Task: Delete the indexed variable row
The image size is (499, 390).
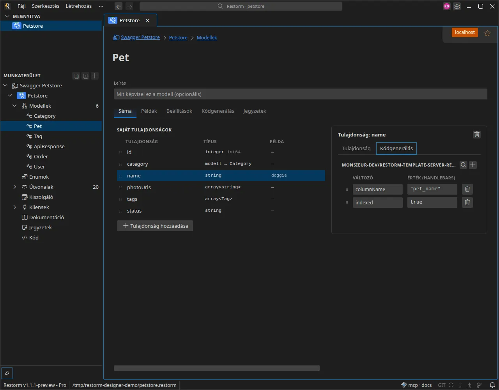Action: click(x=467, y=202)
